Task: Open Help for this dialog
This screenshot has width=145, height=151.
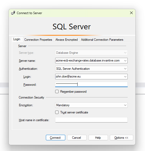Action: point(98,138)
